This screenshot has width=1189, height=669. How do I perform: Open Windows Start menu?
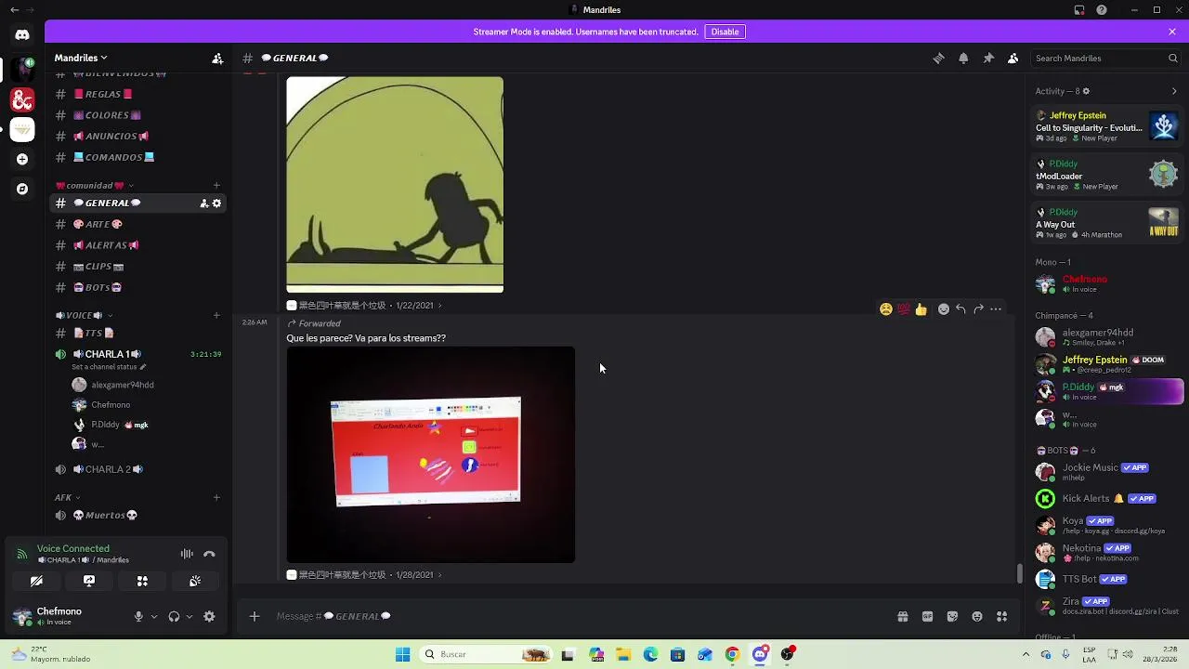point(402,654)
